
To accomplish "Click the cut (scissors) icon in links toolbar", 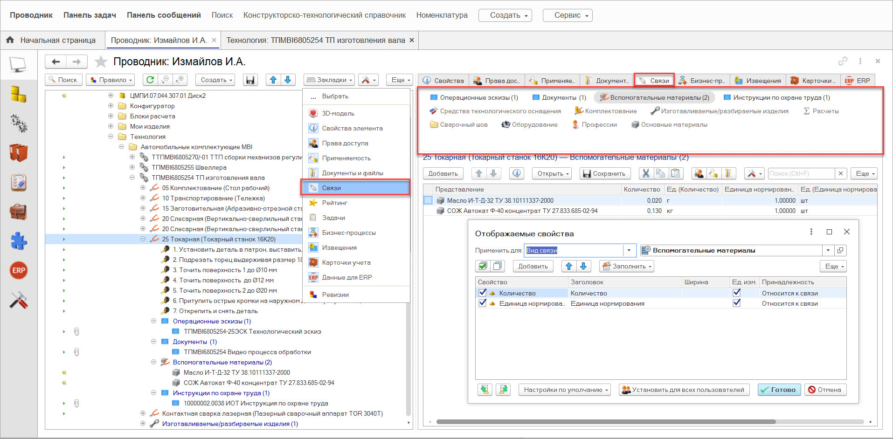I will 646,173.
